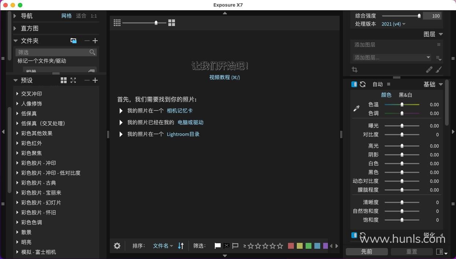This screenshot has width=456, height=259.
Task: Click the minus icon in 预设 header
Action: tap(87, 80)
